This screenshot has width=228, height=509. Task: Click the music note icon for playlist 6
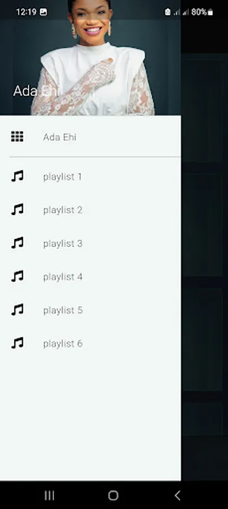[x=17, y=343]
